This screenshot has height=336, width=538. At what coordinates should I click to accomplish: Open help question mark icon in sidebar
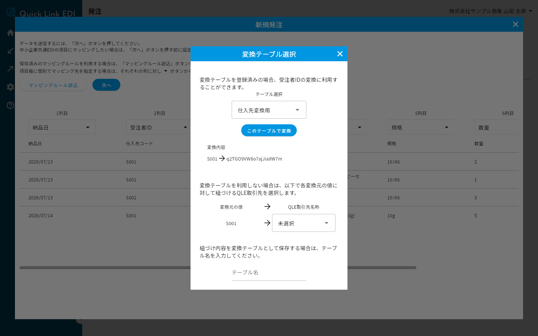click(10, 105)
